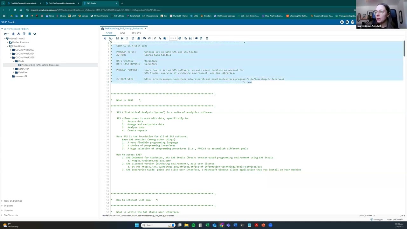Image resolution: width=407 pixels, height=229 pixels.
Task: Expand the Folder Shortcuts node
Action: pyautogui.click(x=8, y=42)
